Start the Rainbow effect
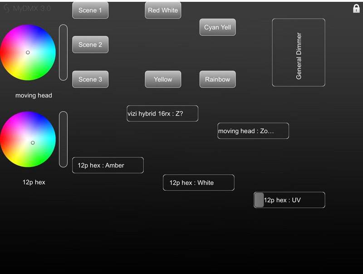 pyautogui.click(x=217, y=79)
